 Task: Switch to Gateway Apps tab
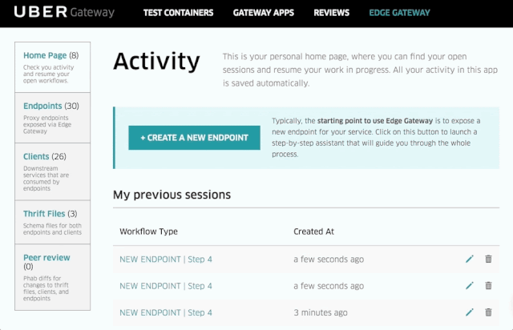pyautogui.click(x=263, y=13)
